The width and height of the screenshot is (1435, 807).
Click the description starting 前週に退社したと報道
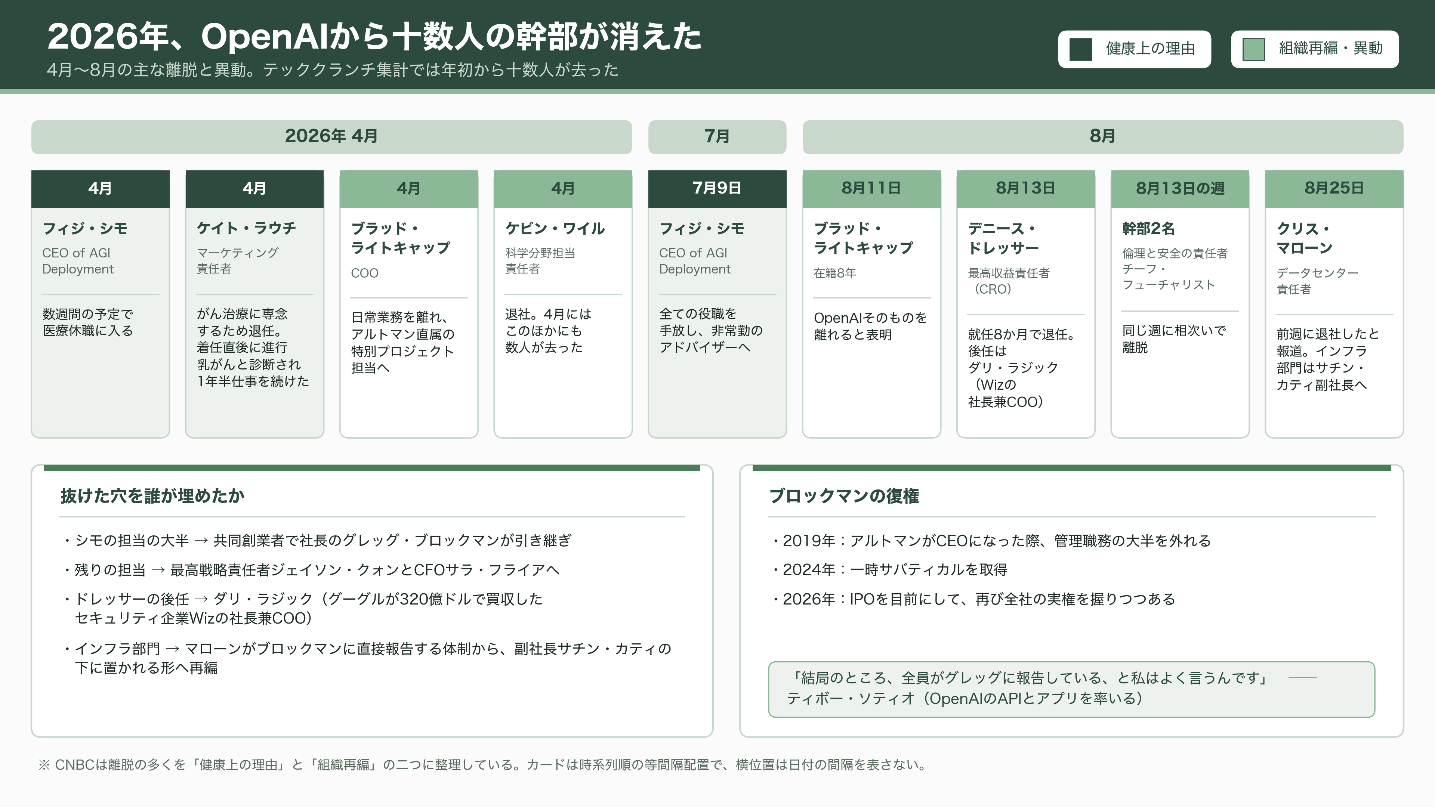1328,359
